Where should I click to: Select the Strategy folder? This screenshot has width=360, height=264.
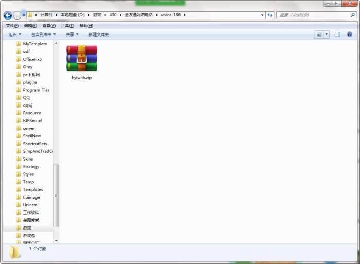pos(31,167)
